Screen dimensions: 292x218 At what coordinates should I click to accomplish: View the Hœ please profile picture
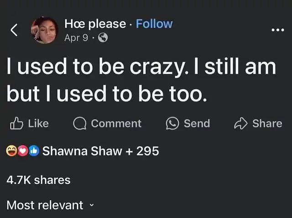[x=45, y=30]
